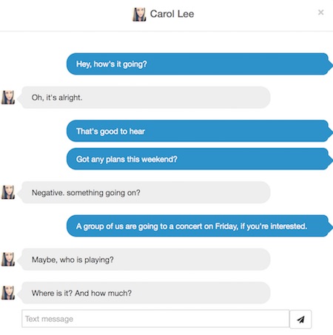The image size is (333, 335).
Task: Click the paper plane send icon
Action: point(300,319)
